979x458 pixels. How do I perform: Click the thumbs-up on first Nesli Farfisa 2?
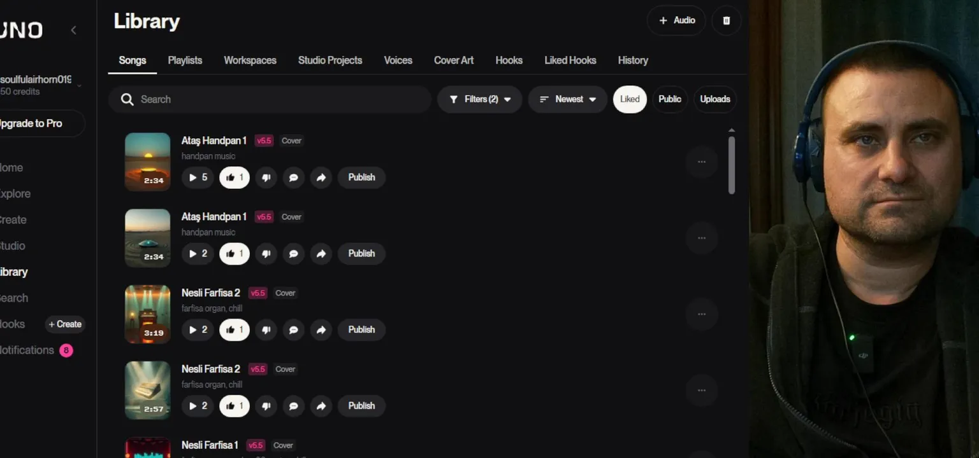tap(234, 330)
